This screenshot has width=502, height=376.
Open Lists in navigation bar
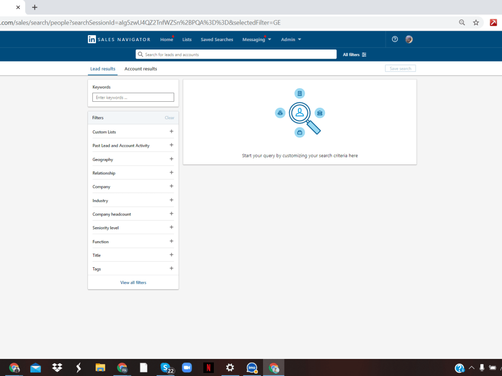tap(187, 39)
